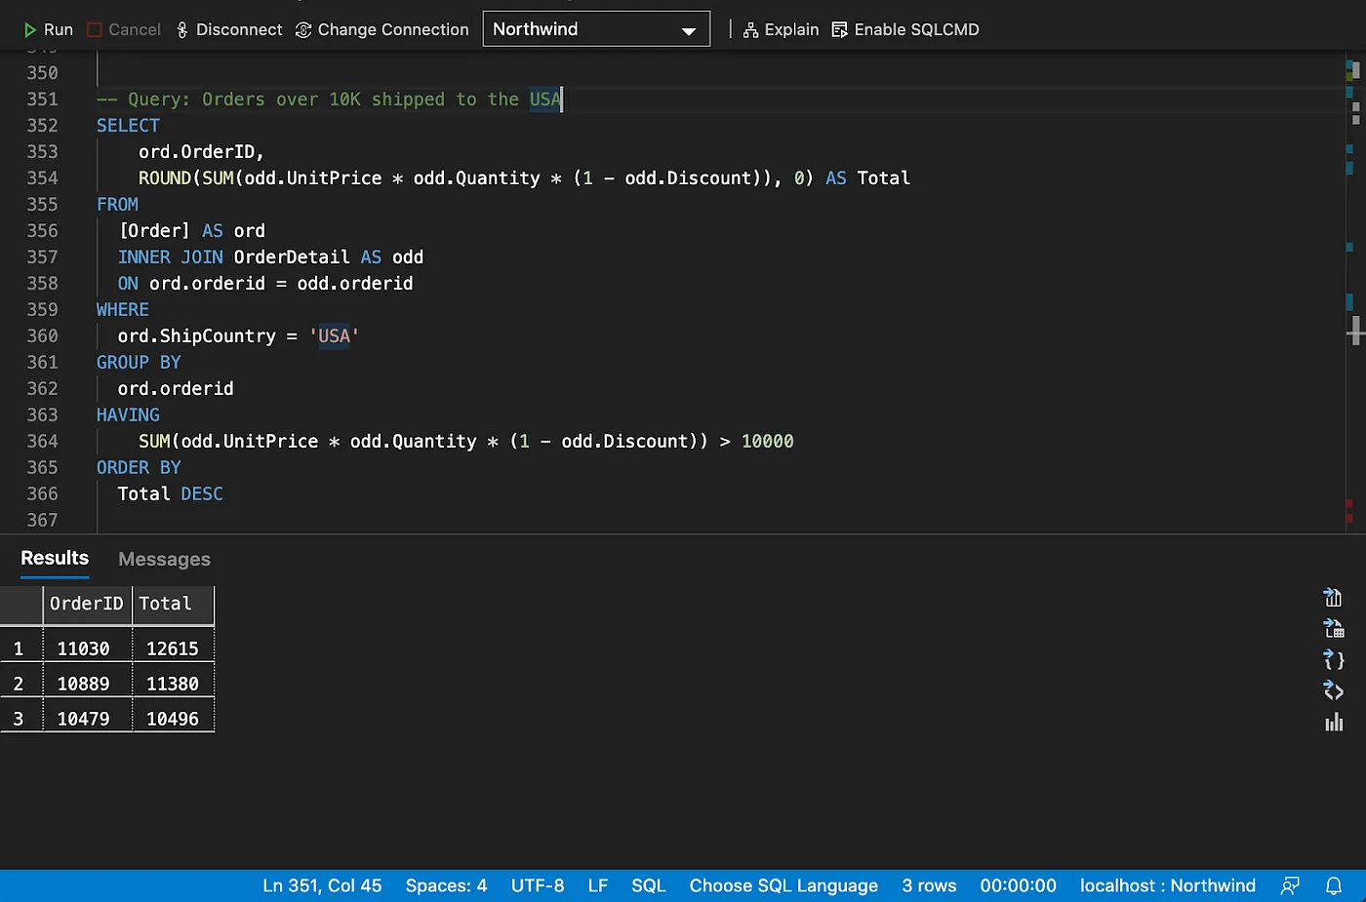
Task: Select the top-left corner cell of results grid
Action: coord(20,605)
